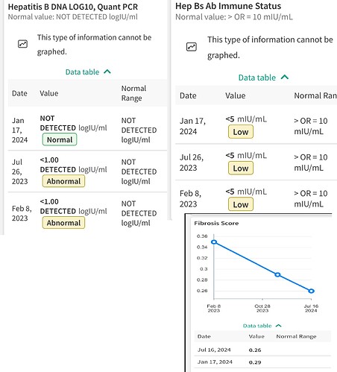
Task: Select the green Normal badge for Jan 17, 2024
Action: pyautogui.click(x=60, y=139)
